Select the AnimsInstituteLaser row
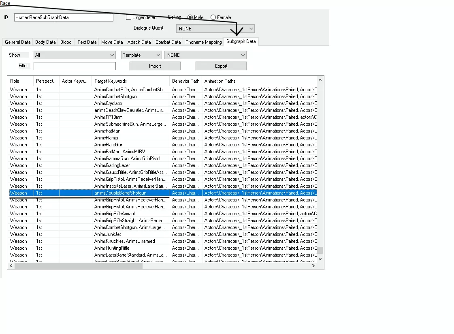 click(x=163, y=186)
